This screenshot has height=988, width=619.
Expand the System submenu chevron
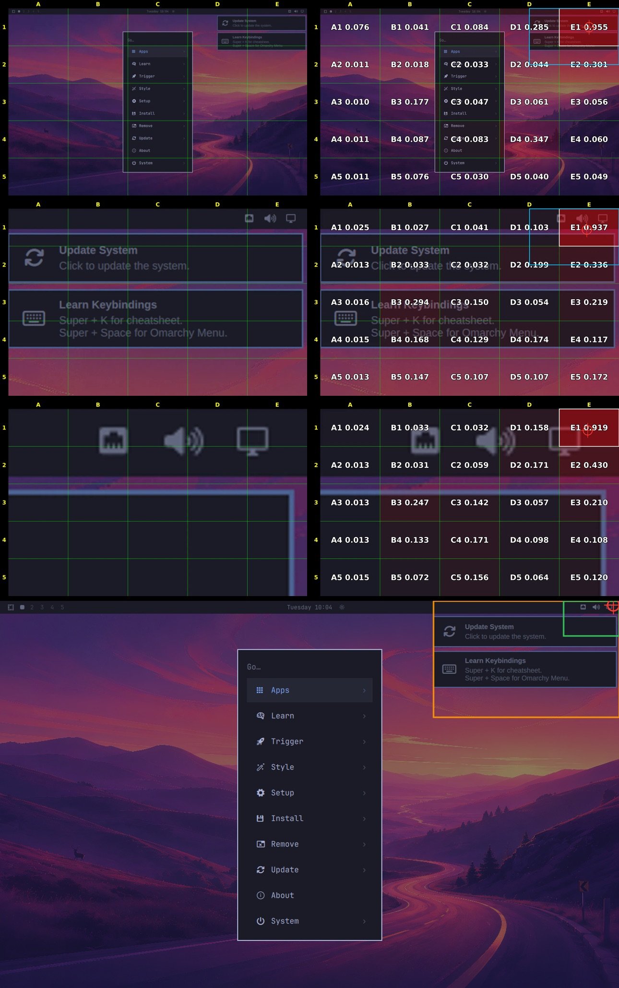[x=364, y=921]
